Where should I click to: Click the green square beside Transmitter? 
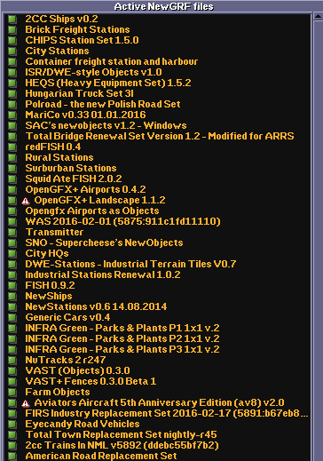[12, 233]
